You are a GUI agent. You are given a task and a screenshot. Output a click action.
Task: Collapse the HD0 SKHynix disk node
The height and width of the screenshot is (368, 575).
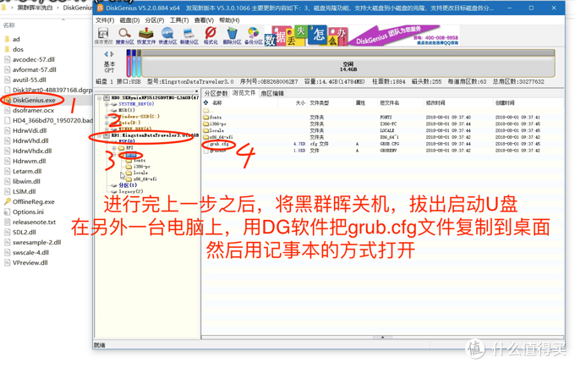[100, 98]
